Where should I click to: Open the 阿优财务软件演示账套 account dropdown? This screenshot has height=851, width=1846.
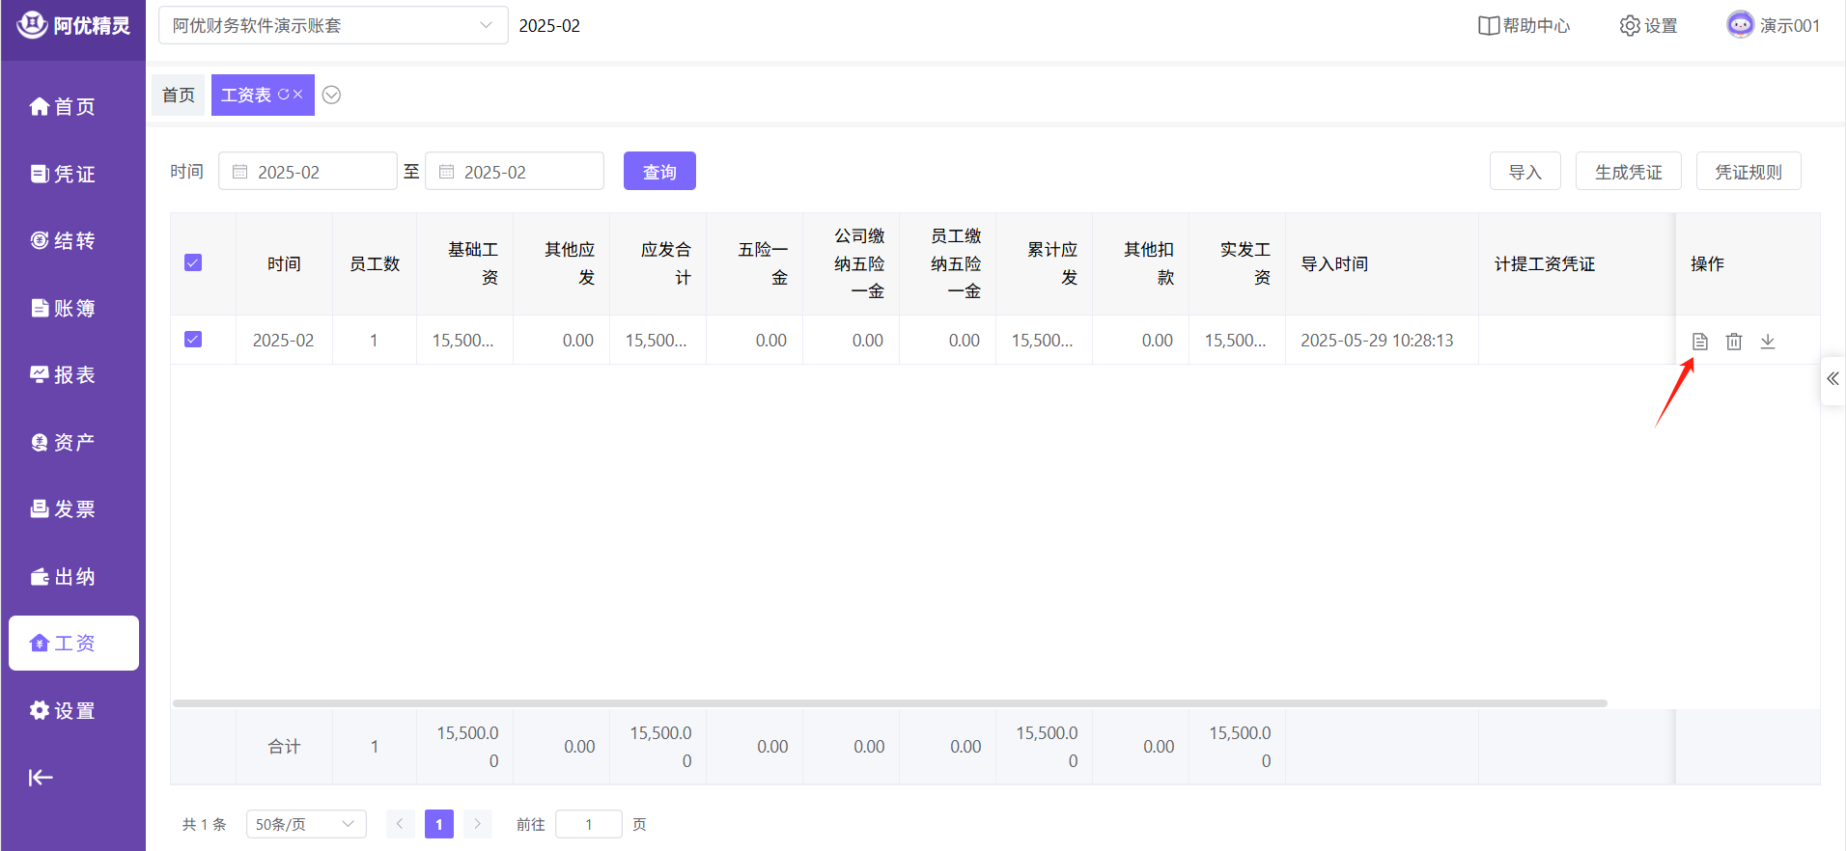333,26
